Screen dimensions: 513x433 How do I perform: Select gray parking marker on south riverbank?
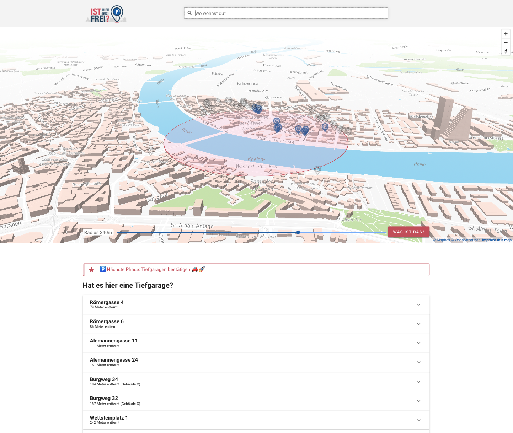[x=317, y=169]
